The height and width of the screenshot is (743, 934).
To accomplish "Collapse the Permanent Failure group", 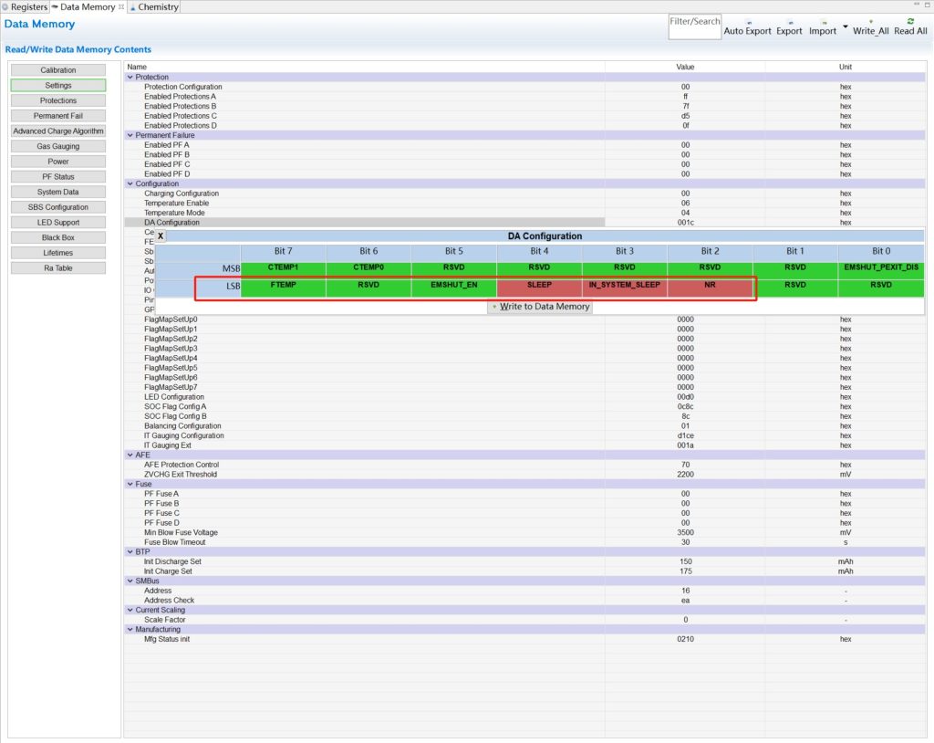I will (130, 135).
